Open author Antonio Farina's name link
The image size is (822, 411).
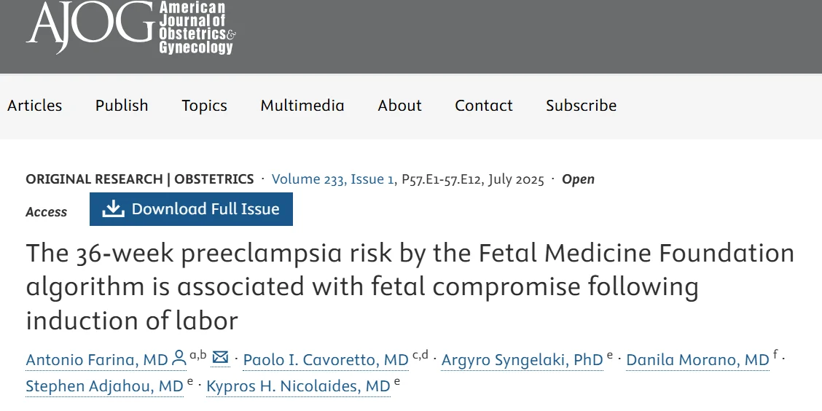pos(97,360)
